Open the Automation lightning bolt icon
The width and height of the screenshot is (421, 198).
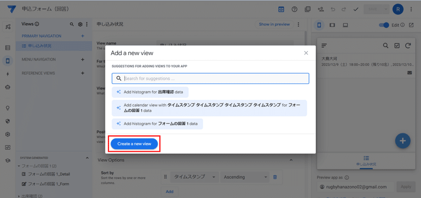[8, 74]
